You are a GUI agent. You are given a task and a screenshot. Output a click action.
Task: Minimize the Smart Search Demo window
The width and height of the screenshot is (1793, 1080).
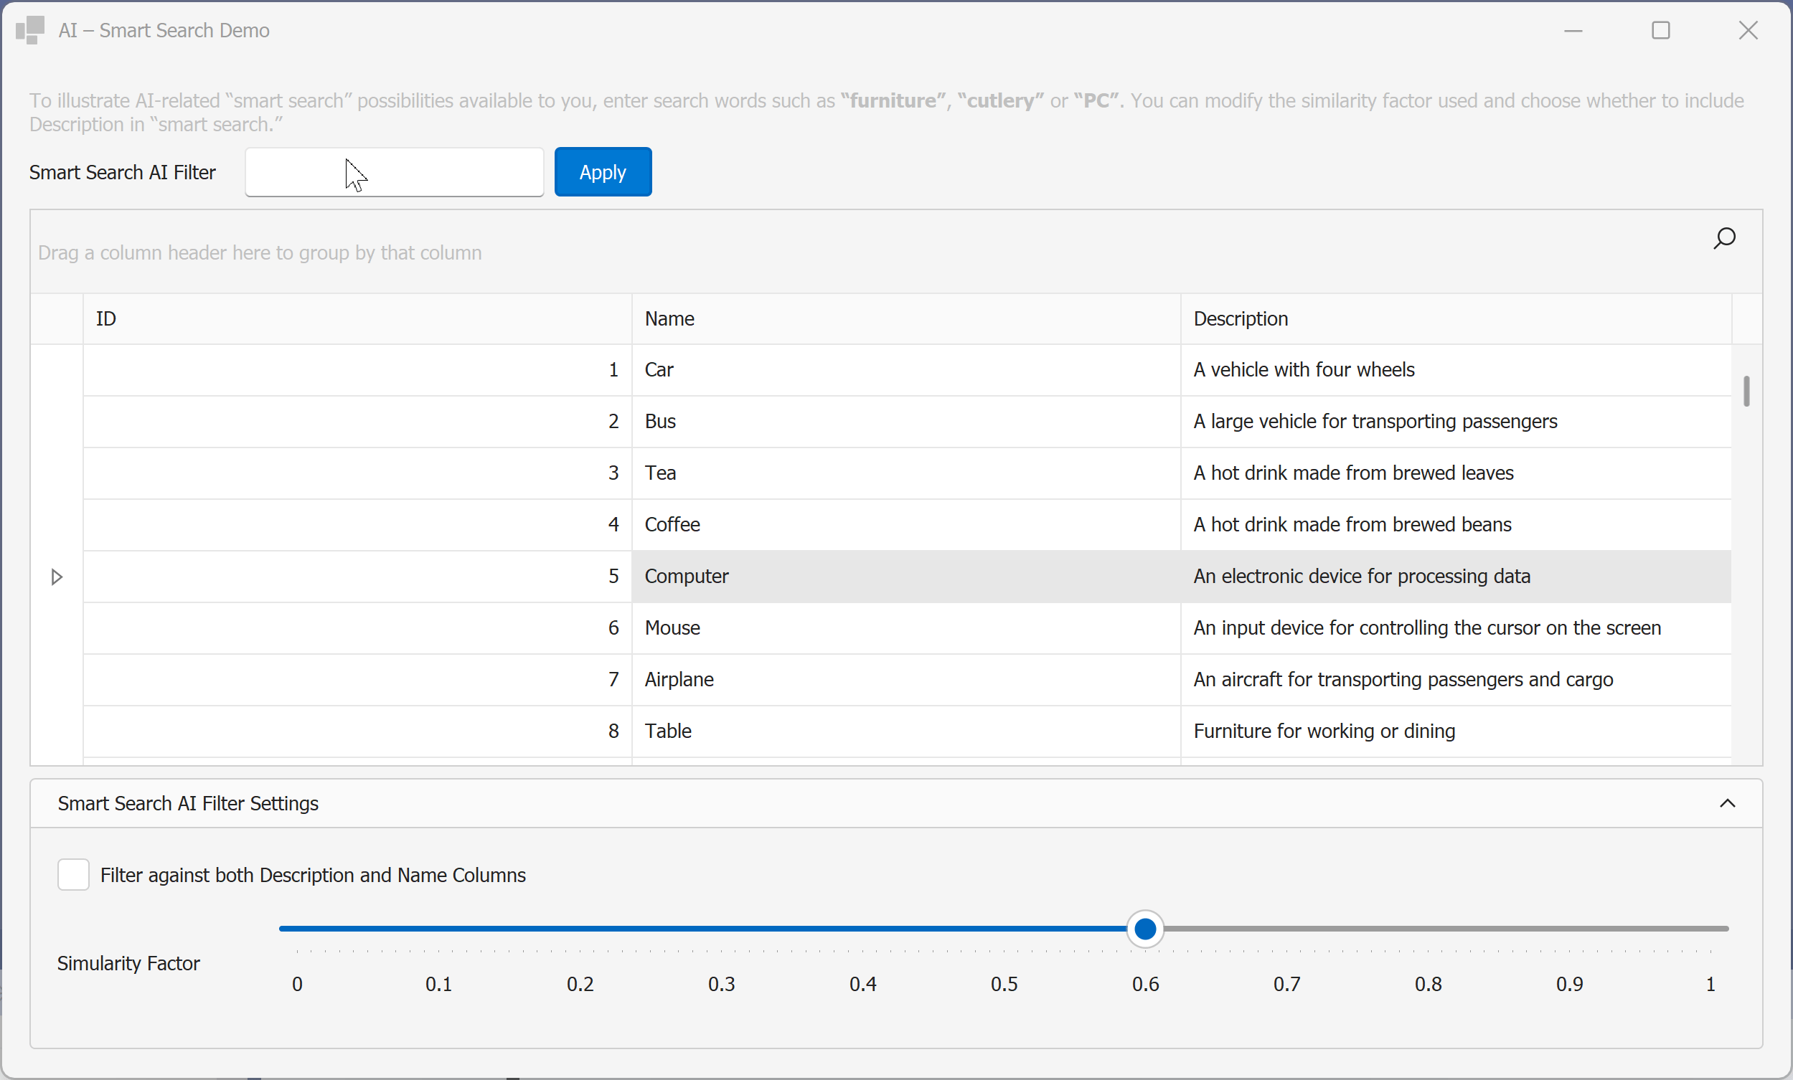(1573, 30)
